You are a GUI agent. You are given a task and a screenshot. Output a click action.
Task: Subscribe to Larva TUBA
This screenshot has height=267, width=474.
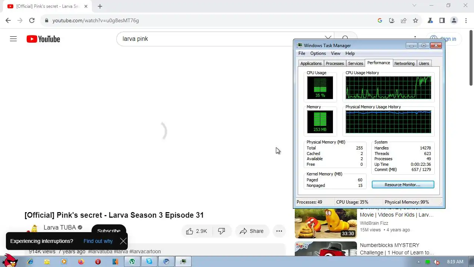click(109, 231)
